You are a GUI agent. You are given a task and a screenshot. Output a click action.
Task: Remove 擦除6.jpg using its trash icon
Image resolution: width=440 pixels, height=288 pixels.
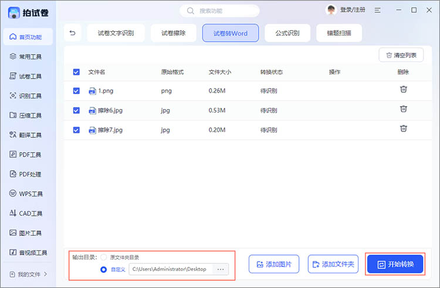pyautogui.click(x=403, y=109)
